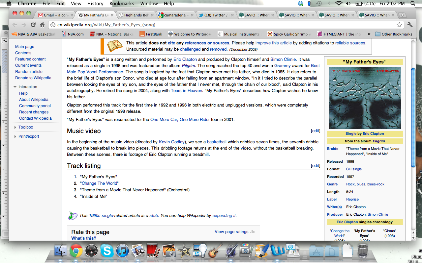Image resolution: width=422 pixels, height=263 pixels.
Task: Open the battery status menu
Action: 366,4
